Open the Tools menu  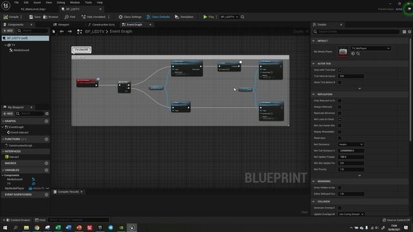(x=88, y=3)
